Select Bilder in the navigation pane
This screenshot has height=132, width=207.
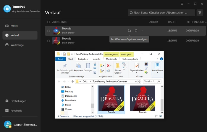(66, 87)
